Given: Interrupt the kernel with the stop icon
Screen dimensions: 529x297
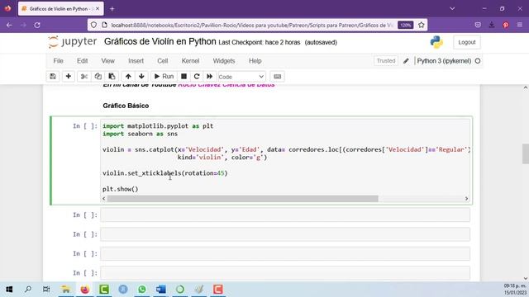Looking at the screenshot, I should click(183, 77).
